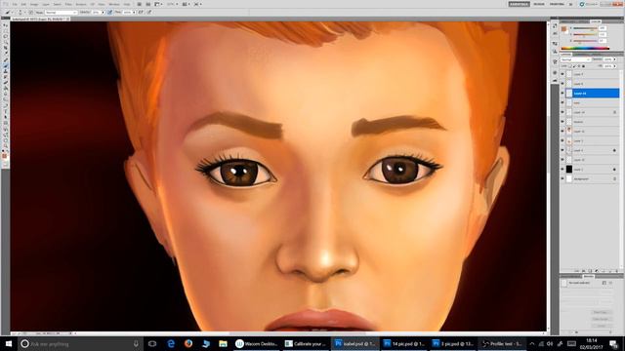This screenshot has width=625, height=351.
Task: Open the Filter menu
Action: [x=68, y=4]
